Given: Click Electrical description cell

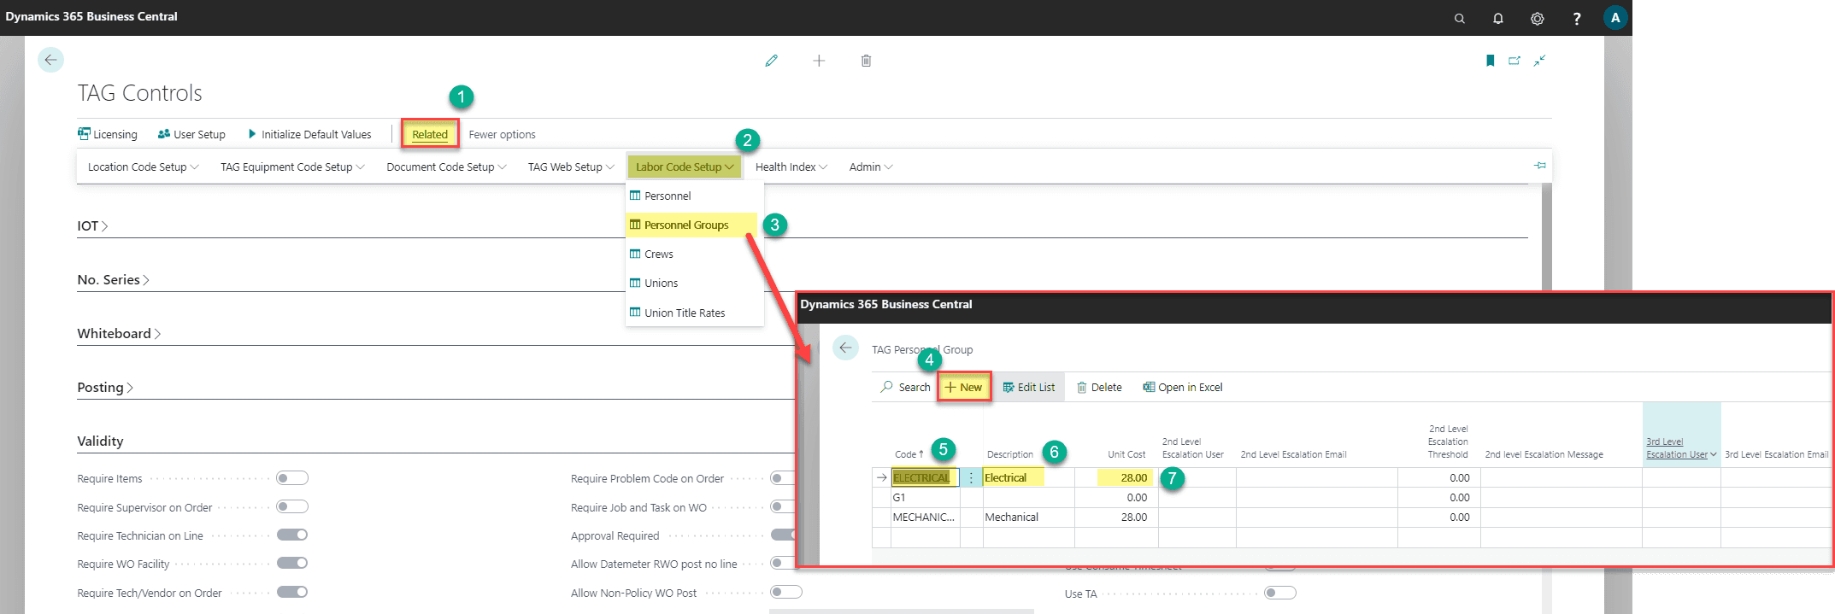Looking at the screenshot, I should pyautogui.click(x=1028, y=478).
